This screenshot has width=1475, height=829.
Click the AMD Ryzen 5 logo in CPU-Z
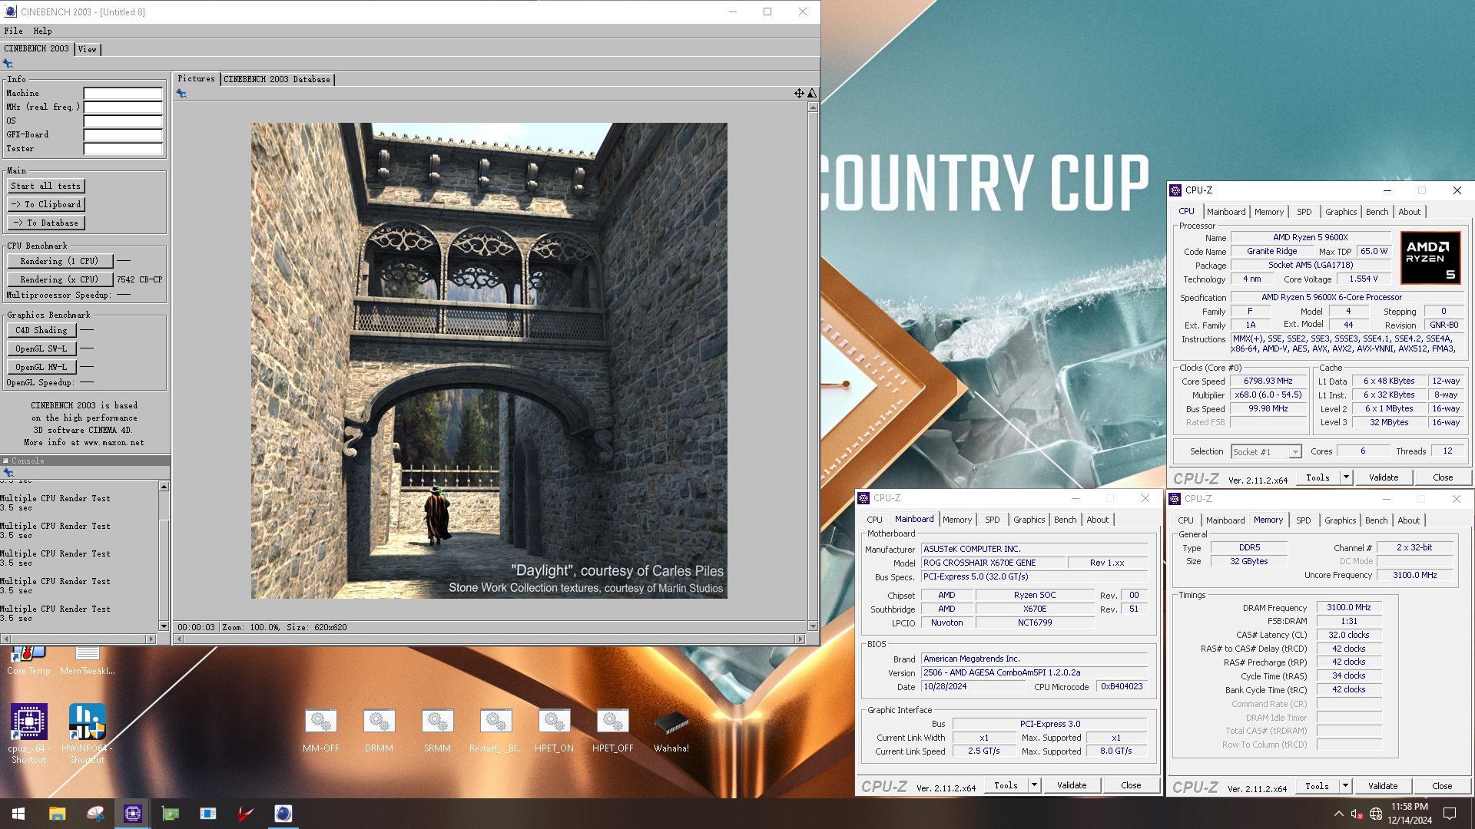[1430, 259]
